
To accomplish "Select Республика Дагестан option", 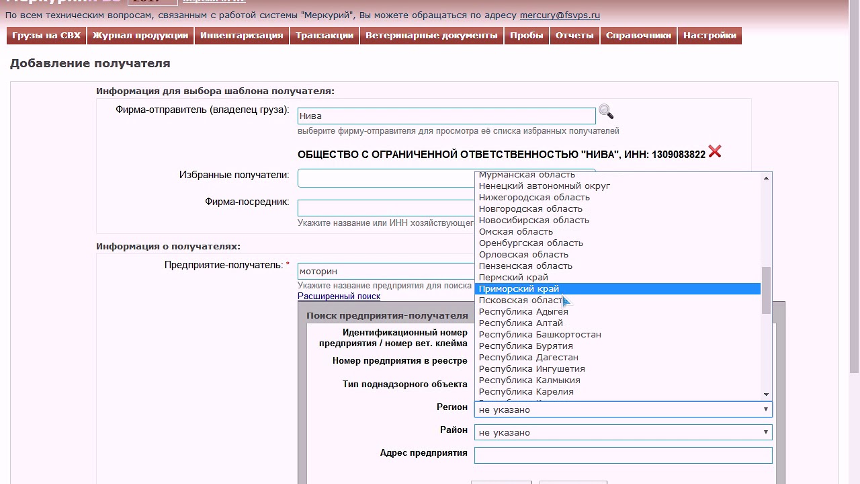I will 617,357.
